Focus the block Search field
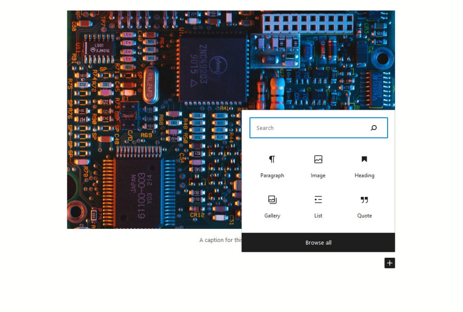This screenshot has width=463, height=312. [318, 128]
